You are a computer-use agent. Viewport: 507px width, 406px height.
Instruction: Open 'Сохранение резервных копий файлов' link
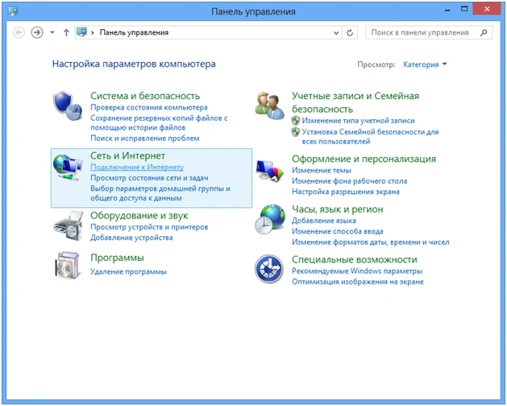click(159, 122)
